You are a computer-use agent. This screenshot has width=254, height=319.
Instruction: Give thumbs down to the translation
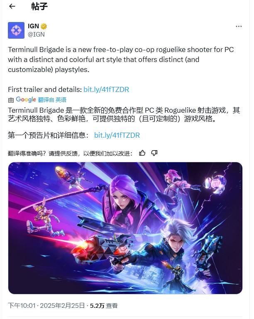pos(154,153)
